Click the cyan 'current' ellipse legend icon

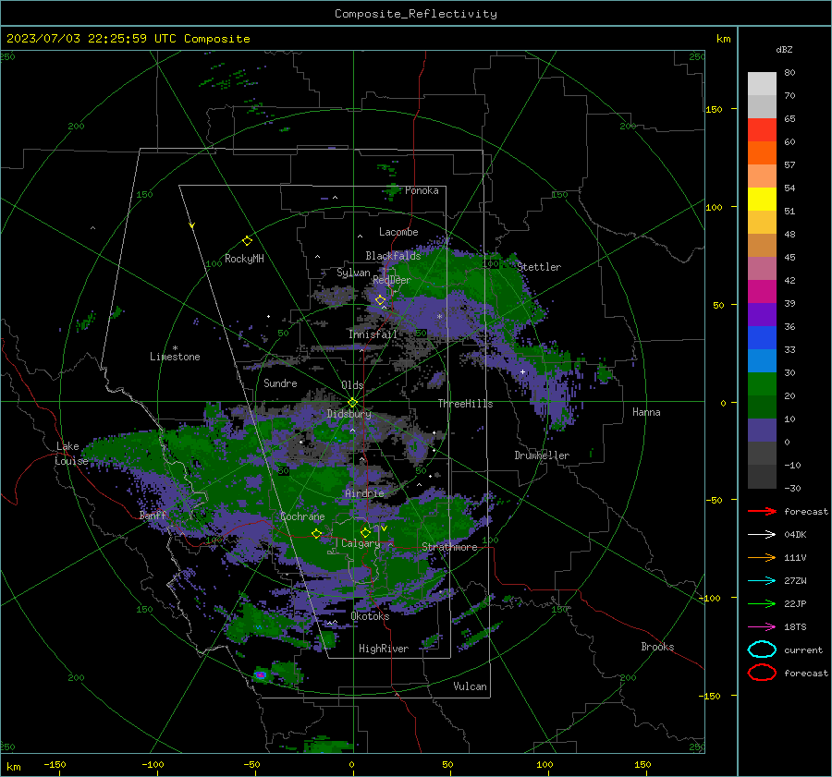[x=762, y=650]
